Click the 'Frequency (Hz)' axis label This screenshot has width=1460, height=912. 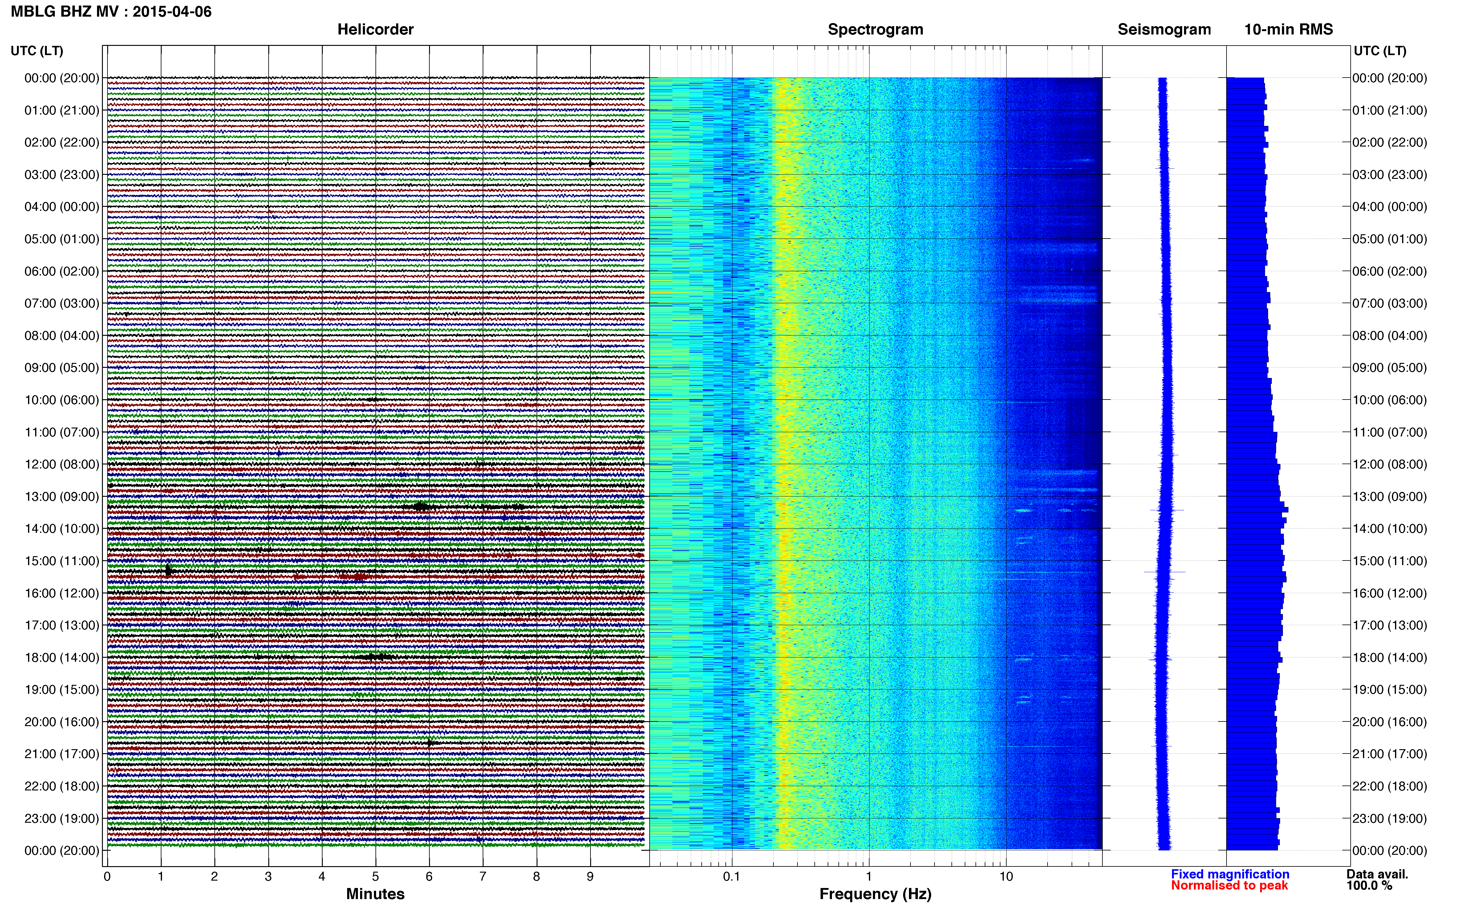click(875, 894)
